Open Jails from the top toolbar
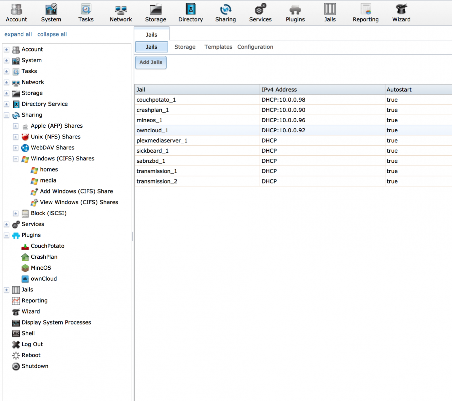 (x=330, y=13)
